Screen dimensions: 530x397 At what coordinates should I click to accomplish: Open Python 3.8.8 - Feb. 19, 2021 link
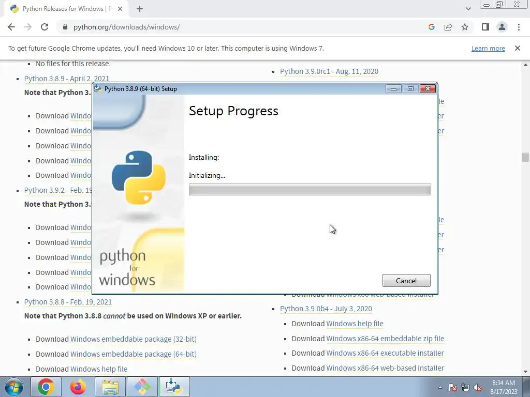68,302
